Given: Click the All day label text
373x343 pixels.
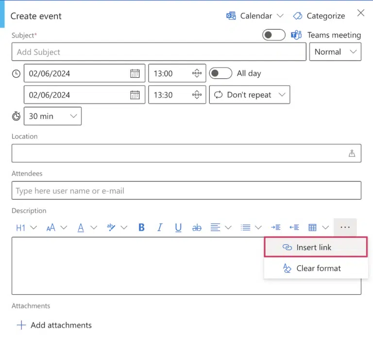Looking at the screenshot, I should click(x=249, y=73).
